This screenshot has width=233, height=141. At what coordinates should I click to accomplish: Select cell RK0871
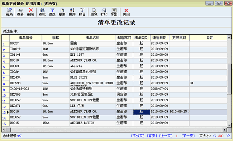26,106
